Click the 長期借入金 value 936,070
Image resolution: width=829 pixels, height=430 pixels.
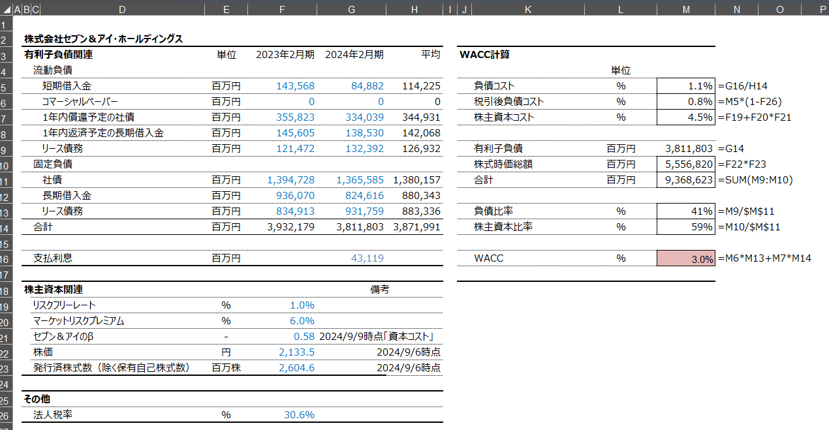coord(296,196)
